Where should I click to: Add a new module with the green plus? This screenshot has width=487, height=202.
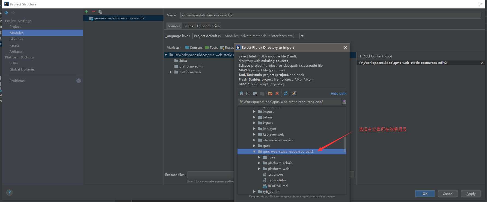(x=87, y=12)
